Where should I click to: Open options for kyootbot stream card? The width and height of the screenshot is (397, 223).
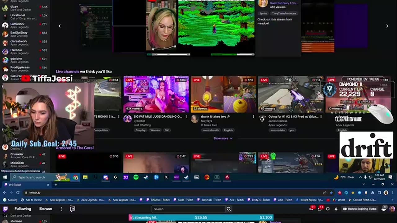pos(186,117)
